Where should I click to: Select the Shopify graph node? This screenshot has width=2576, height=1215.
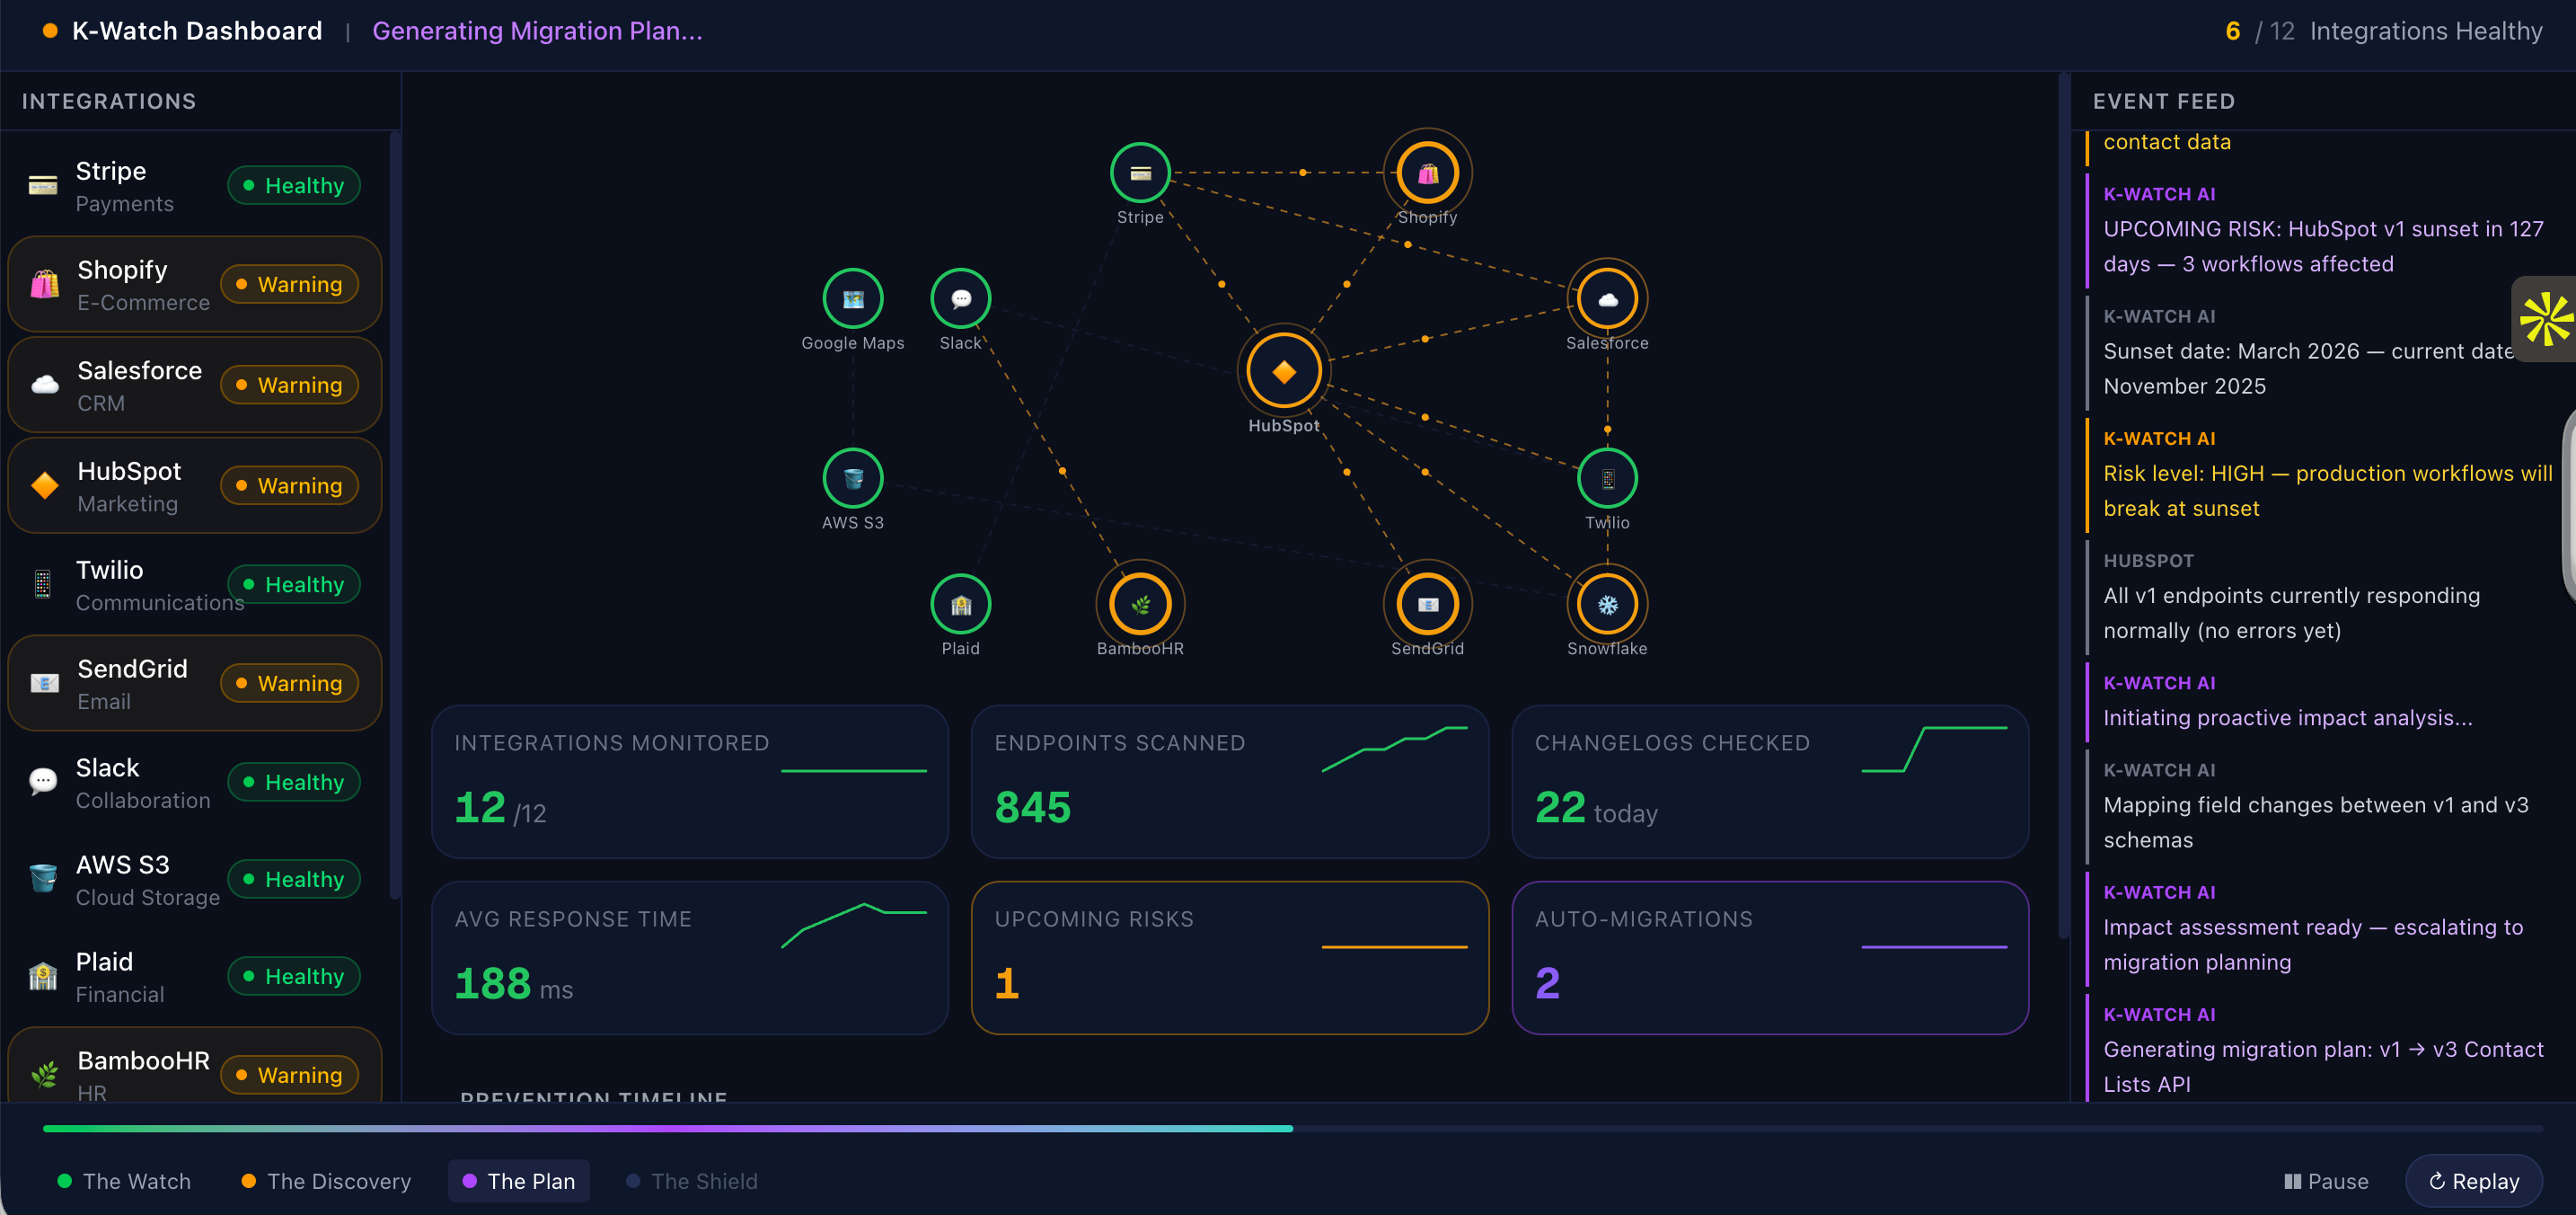1427,173
